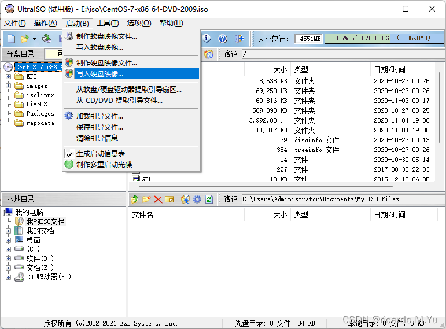Click the disc path field showing /
This screenshot has height=329, width=446.
coord(343,54)
